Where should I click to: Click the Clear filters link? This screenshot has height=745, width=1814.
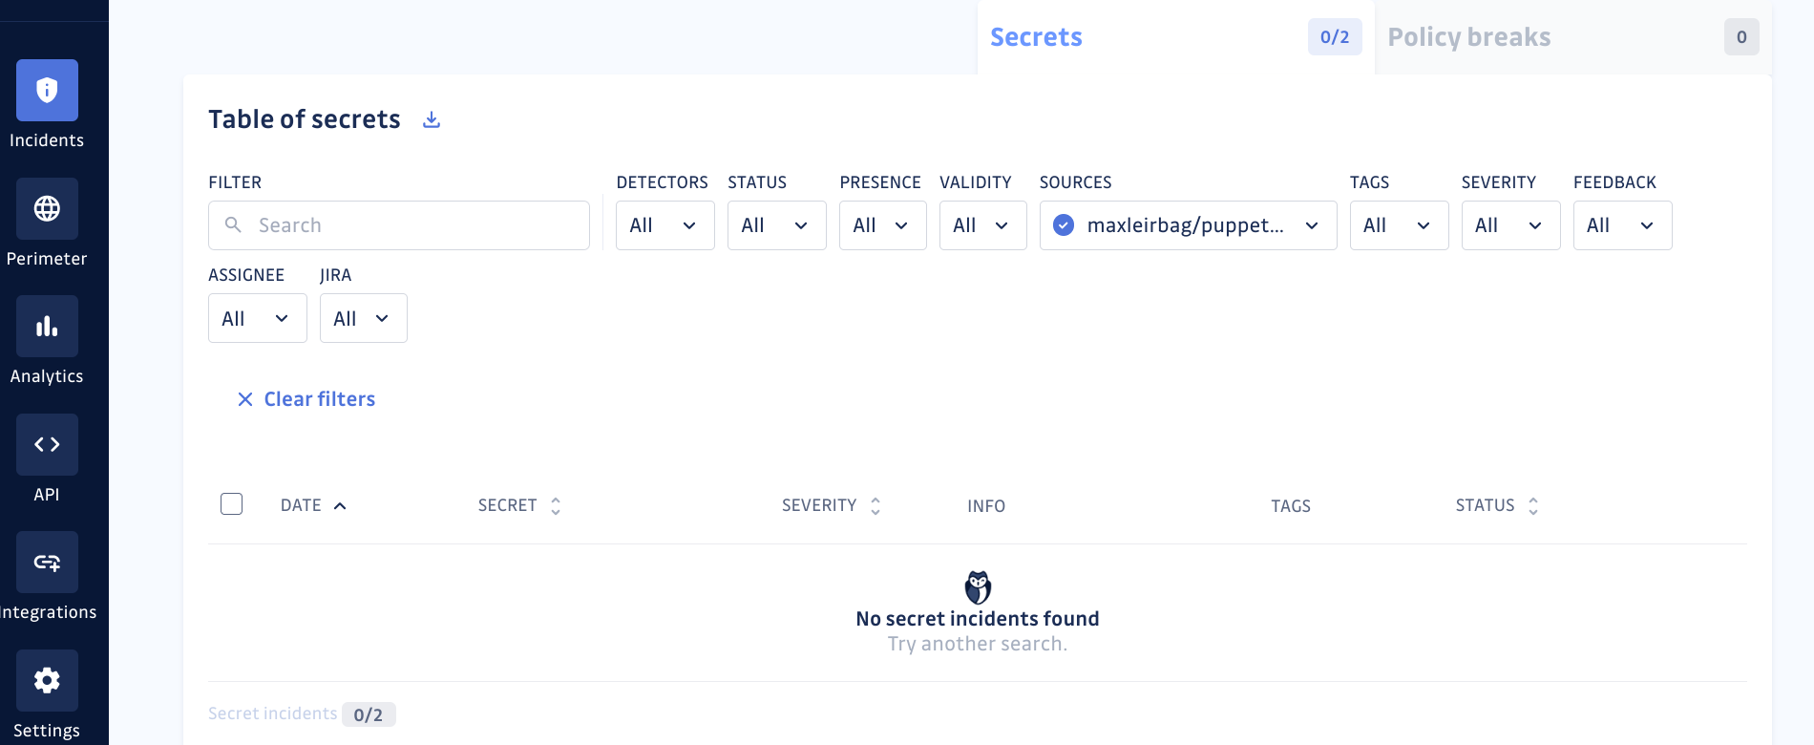click(x=306, y=399)
